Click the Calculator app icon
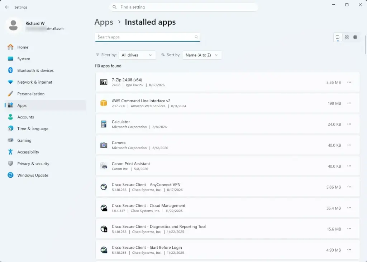The height and width of the screenshot is (262, 367). tap(104, 124)
